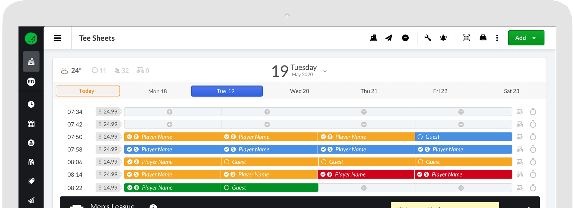Select the Fri 22 day tab
Viewport: 574px width, 208px height.
click(440, 91)
